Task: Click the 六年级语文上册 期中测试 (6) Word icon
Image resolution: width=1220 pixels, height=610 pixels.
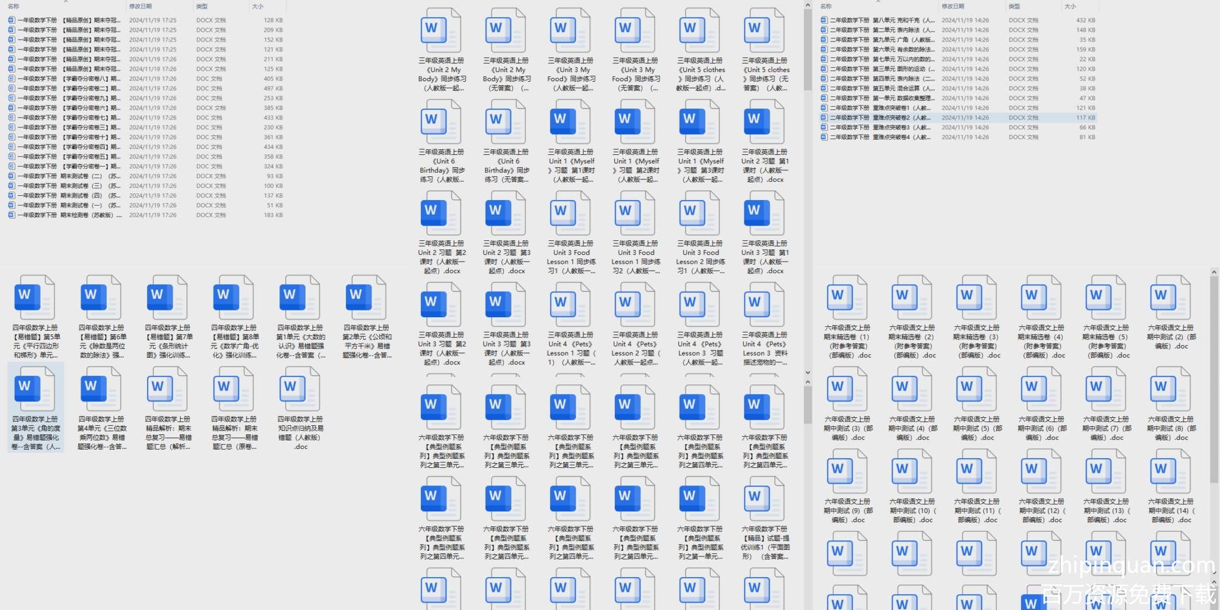Action: tap(1041, 389)
